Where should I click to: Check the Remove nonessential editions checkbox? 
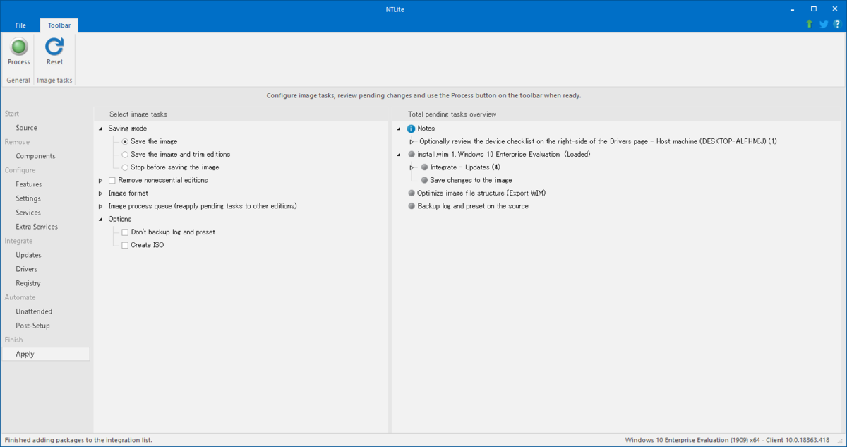tap(112, 180)
